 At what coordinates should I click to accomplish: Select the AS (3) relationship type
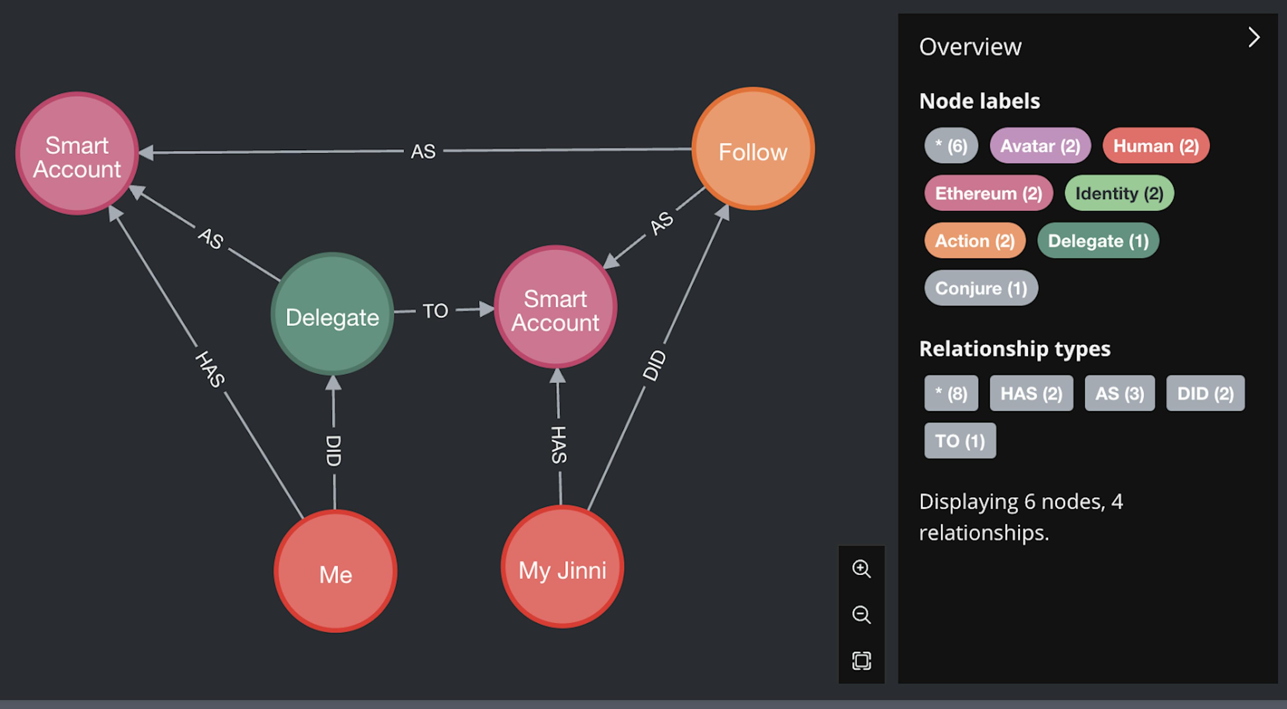(1119, 394)
